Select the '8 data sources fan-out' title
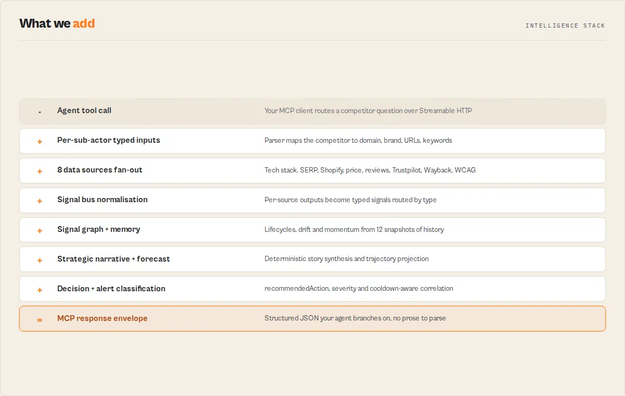 pyautogui.click(x=99, y=170)
